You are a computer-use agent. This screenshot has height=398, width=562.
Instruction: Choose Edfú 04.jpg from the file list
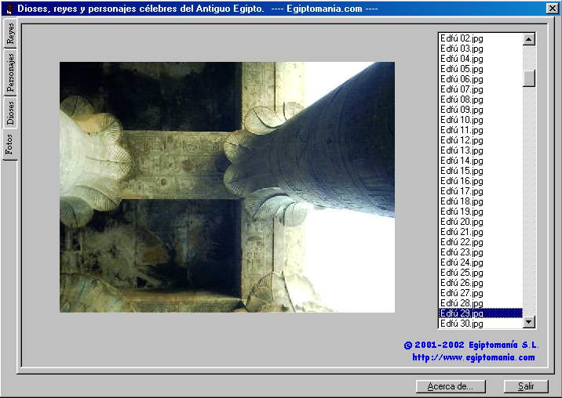click(480, 58)
